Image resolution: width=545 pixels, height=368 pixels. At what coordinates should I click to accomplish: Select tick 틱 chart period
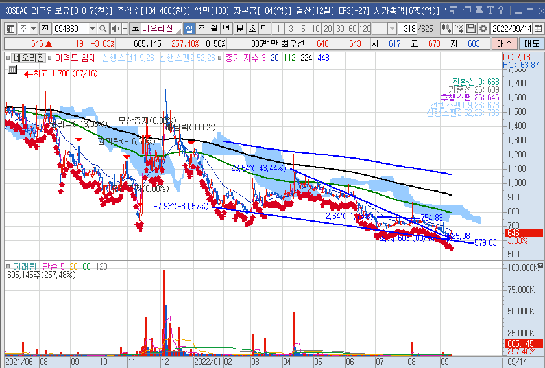tap(265, 29)
